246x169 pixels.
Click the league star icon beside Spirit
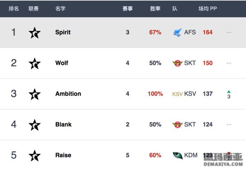click(x=35, y=33)
